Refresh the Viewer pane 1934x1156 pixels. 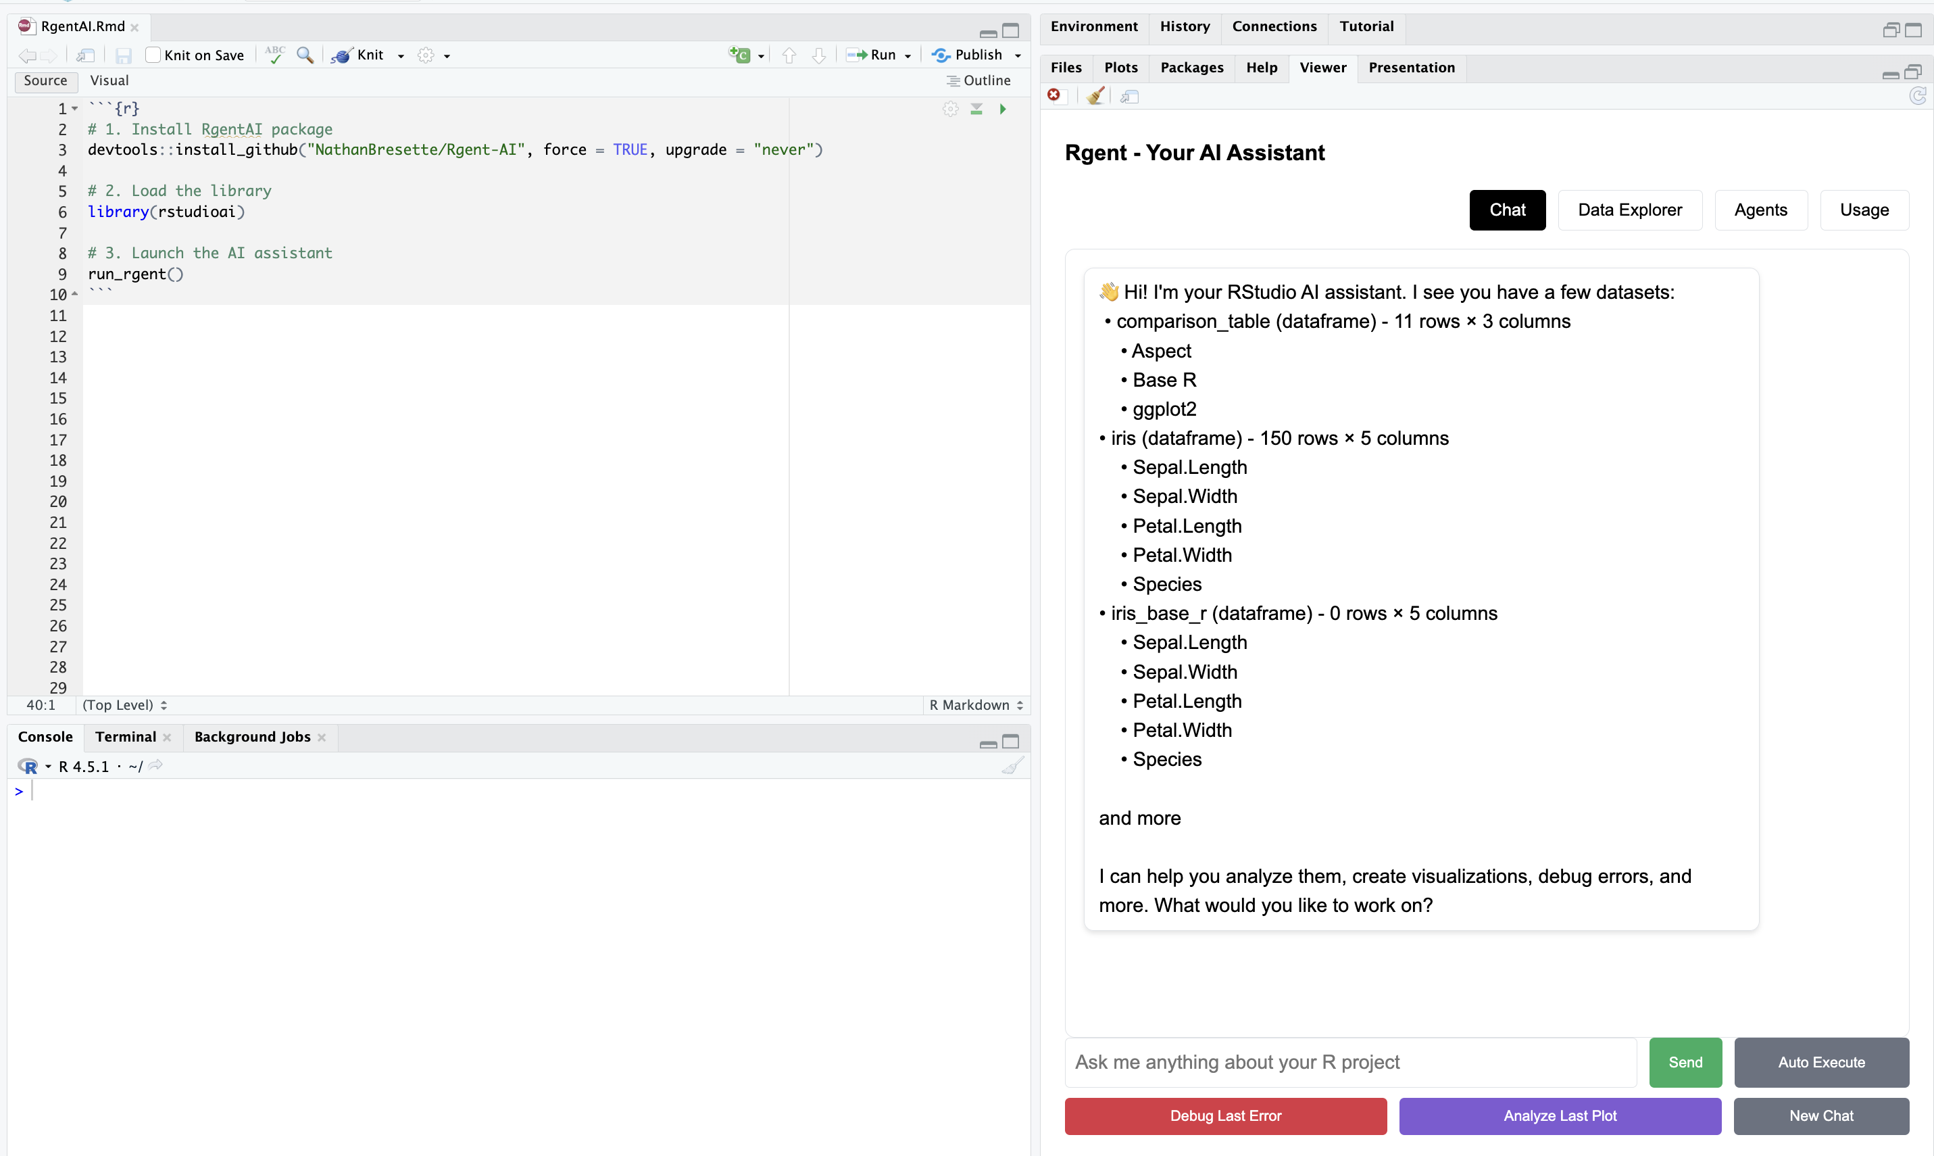click(1918, 96)
